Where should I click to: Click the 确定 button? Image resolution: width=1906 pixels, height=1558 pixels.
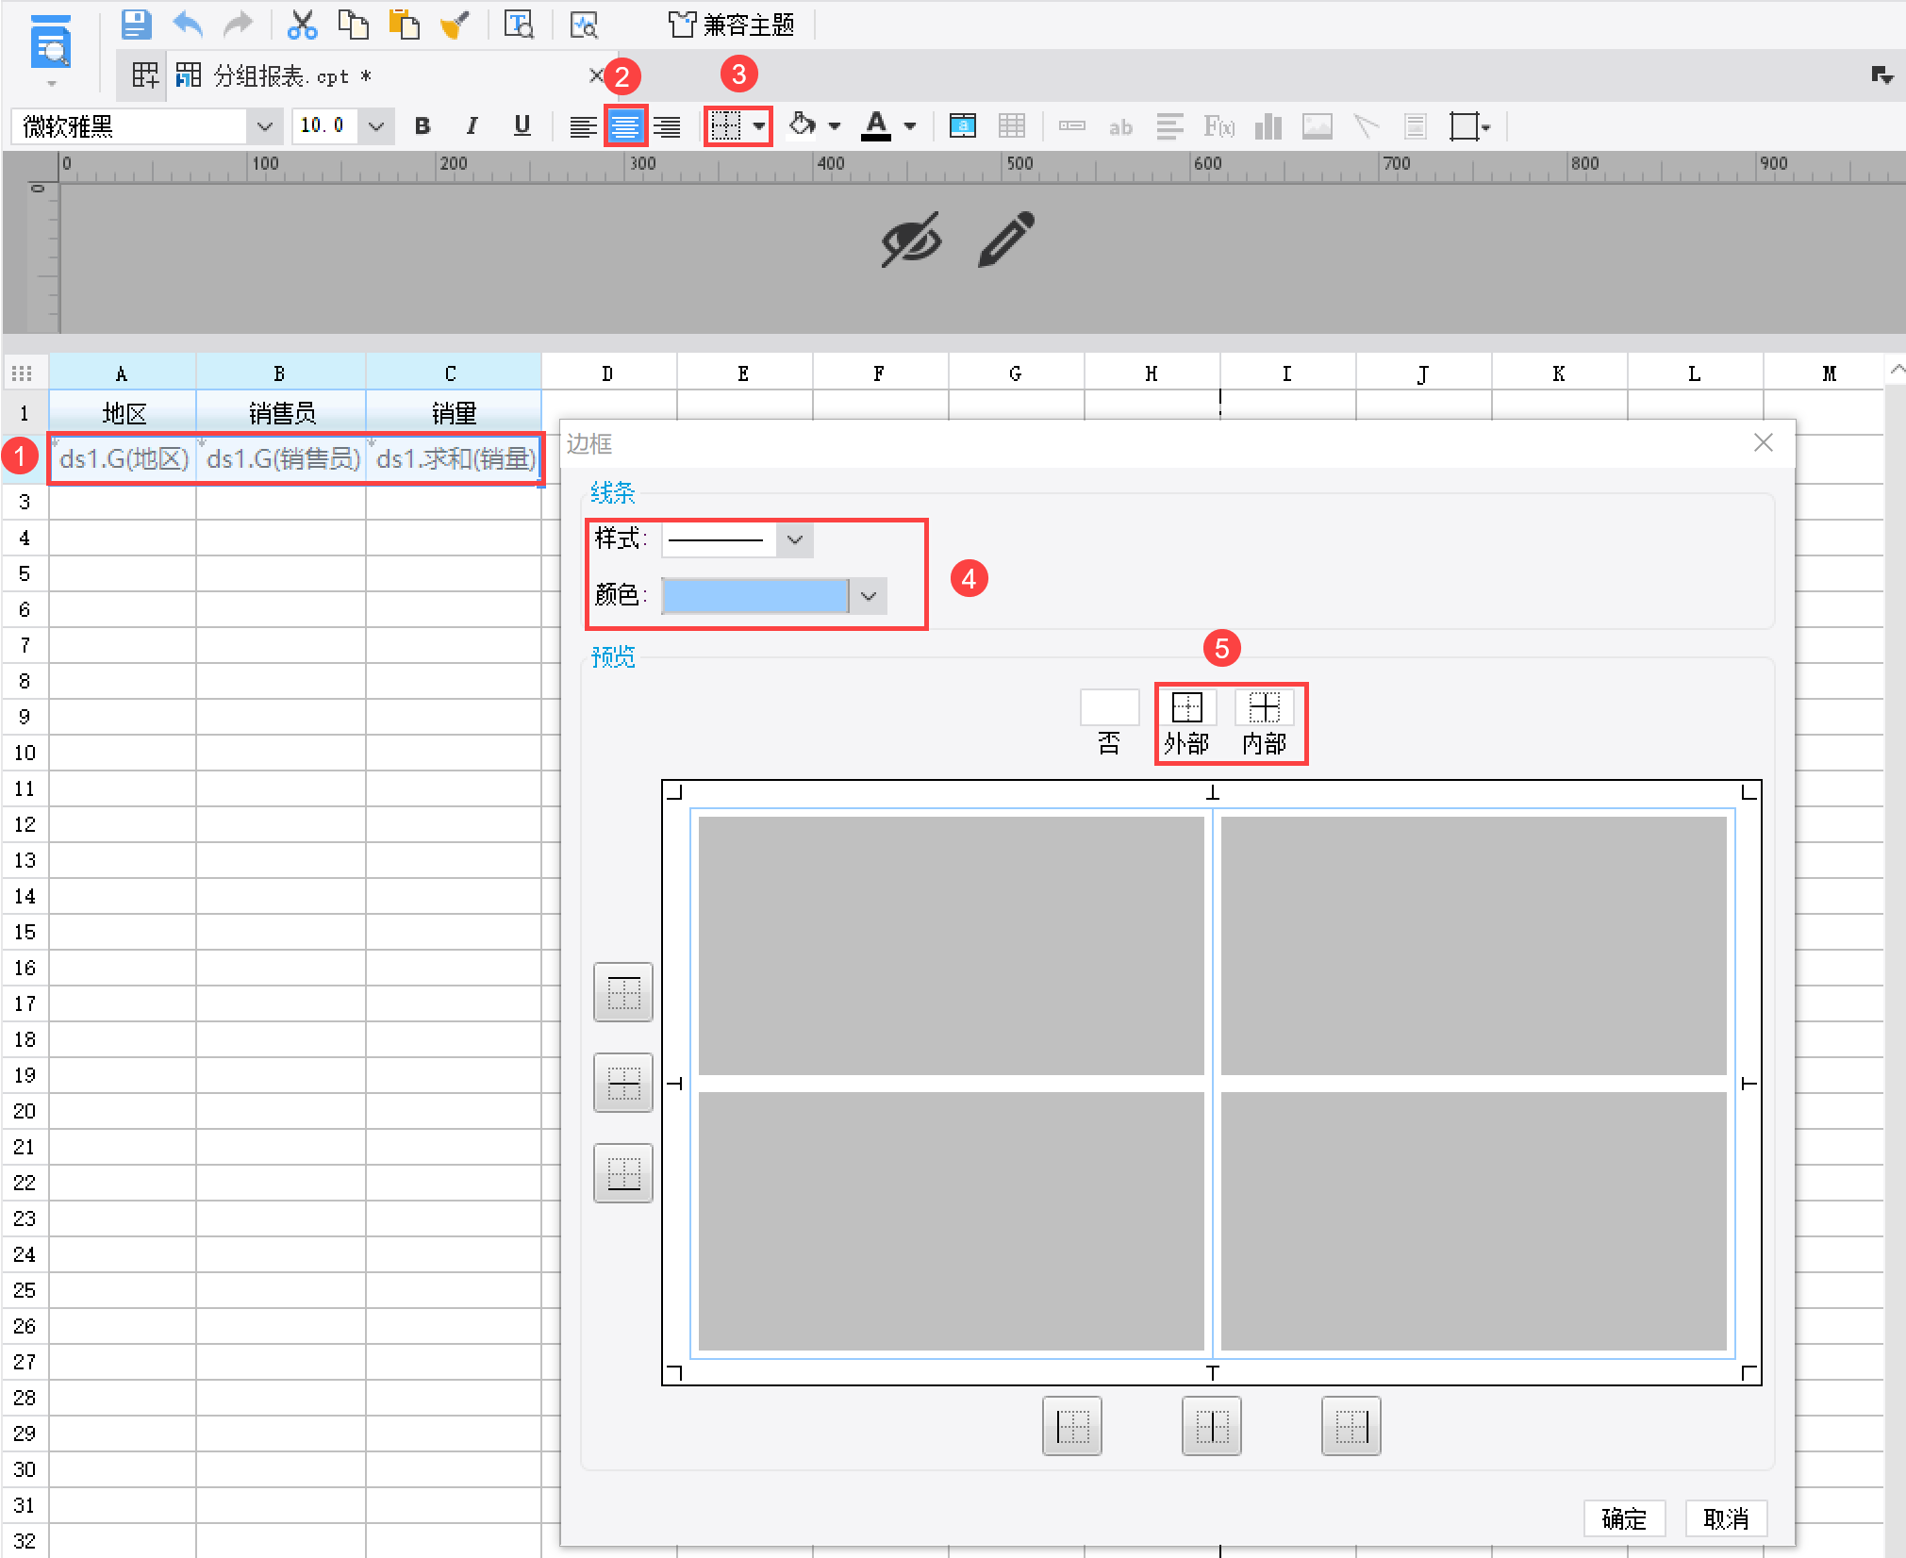(1623, 1518)
